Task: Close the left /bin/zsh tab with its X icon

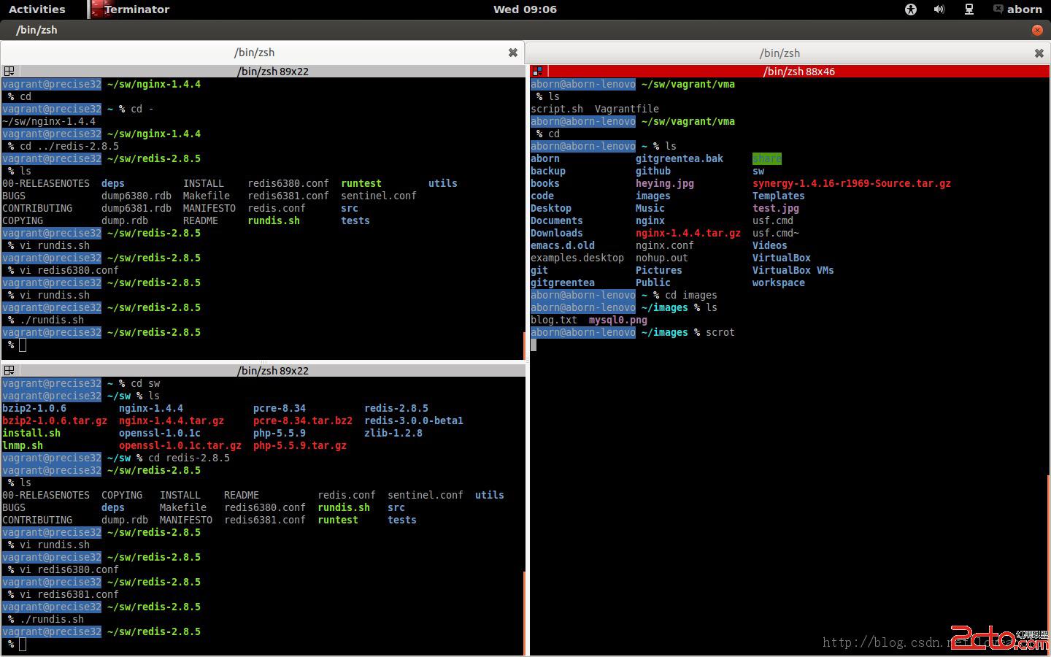Action: coord(513,53)
